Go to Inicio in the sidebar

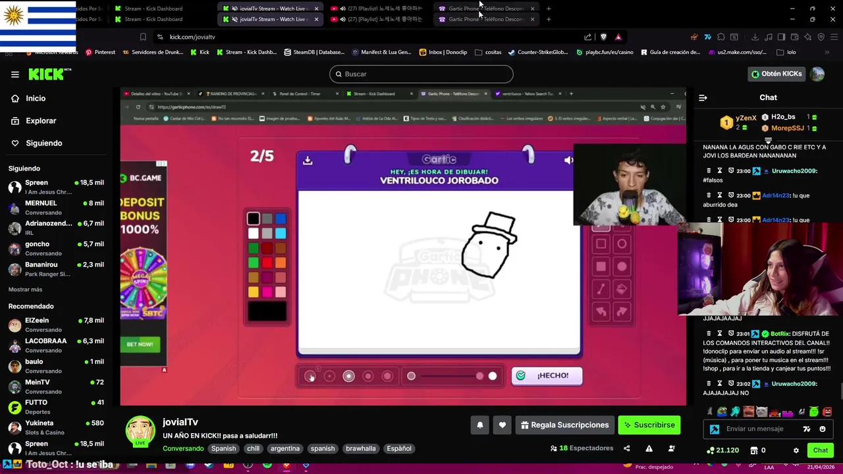(x=36, y=98)
